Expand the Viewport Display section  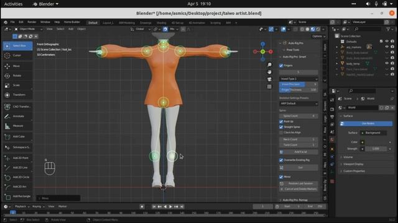(x=353, y=164)
